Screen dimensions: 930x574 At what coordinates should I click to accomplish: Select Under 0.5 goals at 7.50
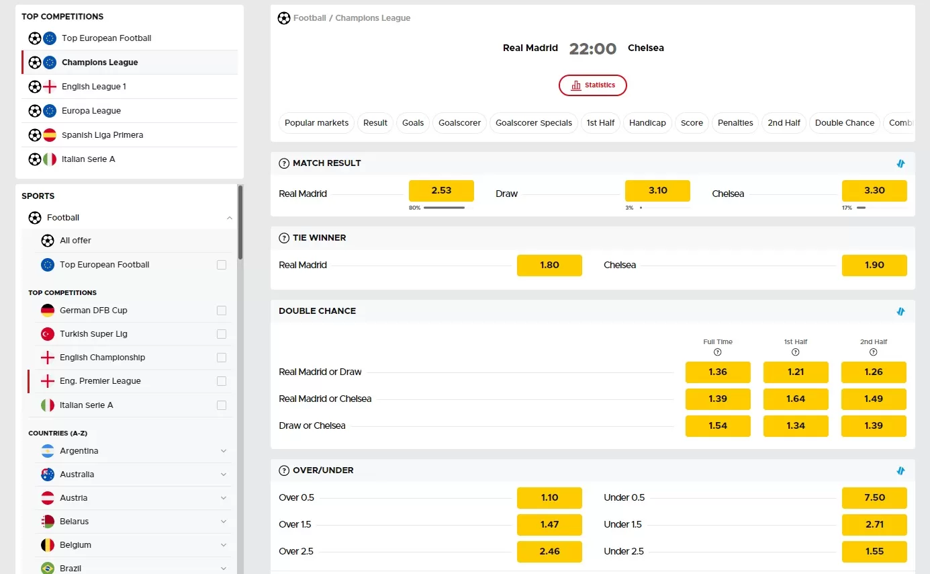tap(874, 498)
